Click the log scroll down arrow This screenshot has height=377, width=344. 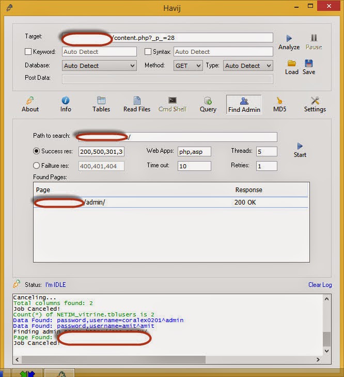pyautogui.click(x=326, y=351)
